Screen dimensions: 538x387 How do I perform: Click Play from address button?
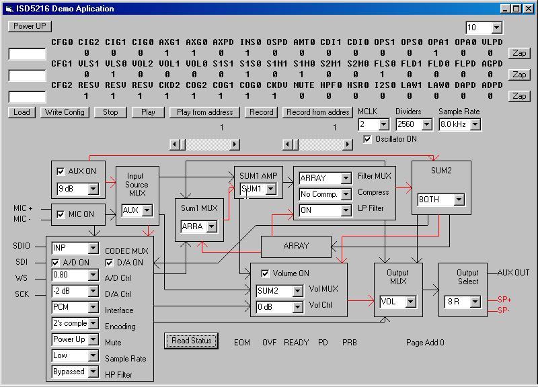204,112
